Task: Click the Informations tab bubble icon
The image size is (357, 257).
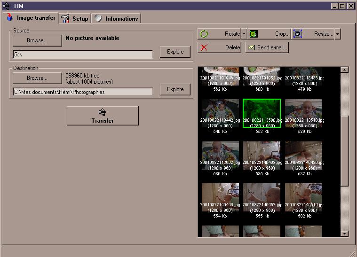Action: (98, 18)
